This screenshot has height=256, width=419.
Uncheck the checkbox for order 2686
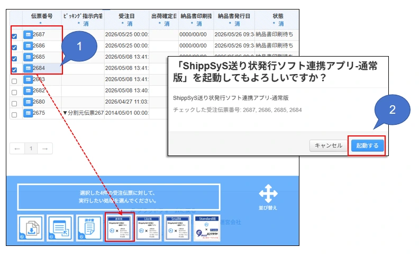pyautogui.click(x=14, y=47)
